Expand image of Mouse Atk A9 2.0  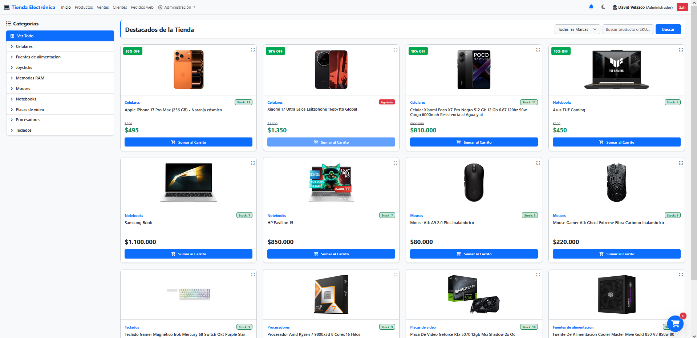(538, 163)
